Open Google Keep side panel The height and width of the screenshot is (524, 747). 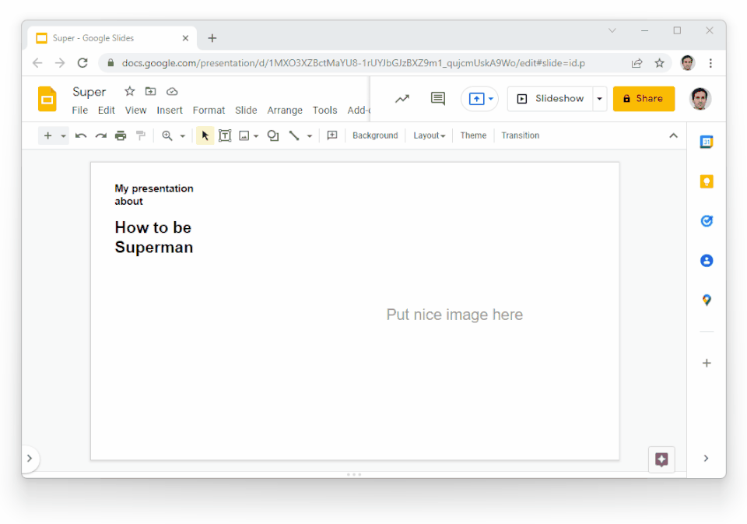click(x=707, y=181)
